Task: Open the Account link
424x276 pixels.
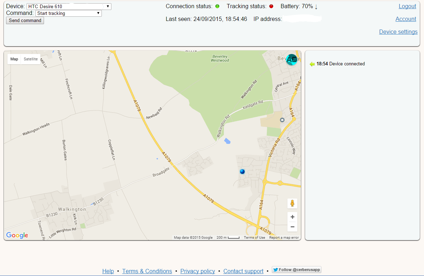Action: [406, 19]
